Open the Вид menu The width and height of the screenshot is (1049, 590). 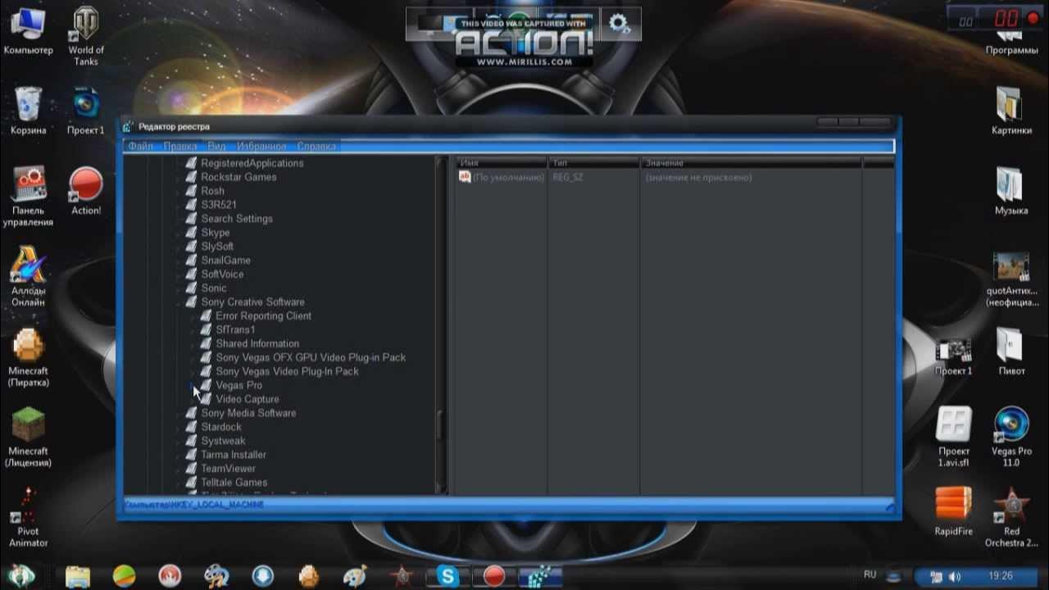coord(216,146)
